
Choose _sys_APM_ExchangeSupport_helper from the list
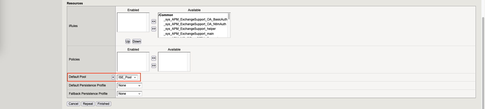tap(190, 29)
